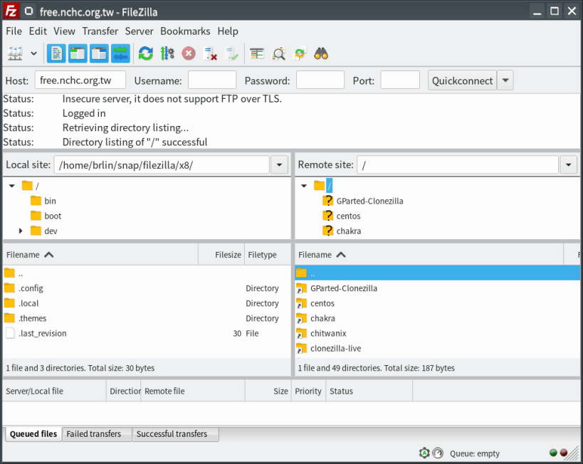Click the Quickconnect button
This screenshot has width=583, height=464.
click(462, 80)
